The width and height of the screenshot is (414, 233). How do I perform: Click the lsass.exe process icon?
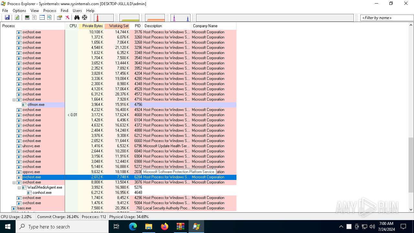click(x=14, y=208)
